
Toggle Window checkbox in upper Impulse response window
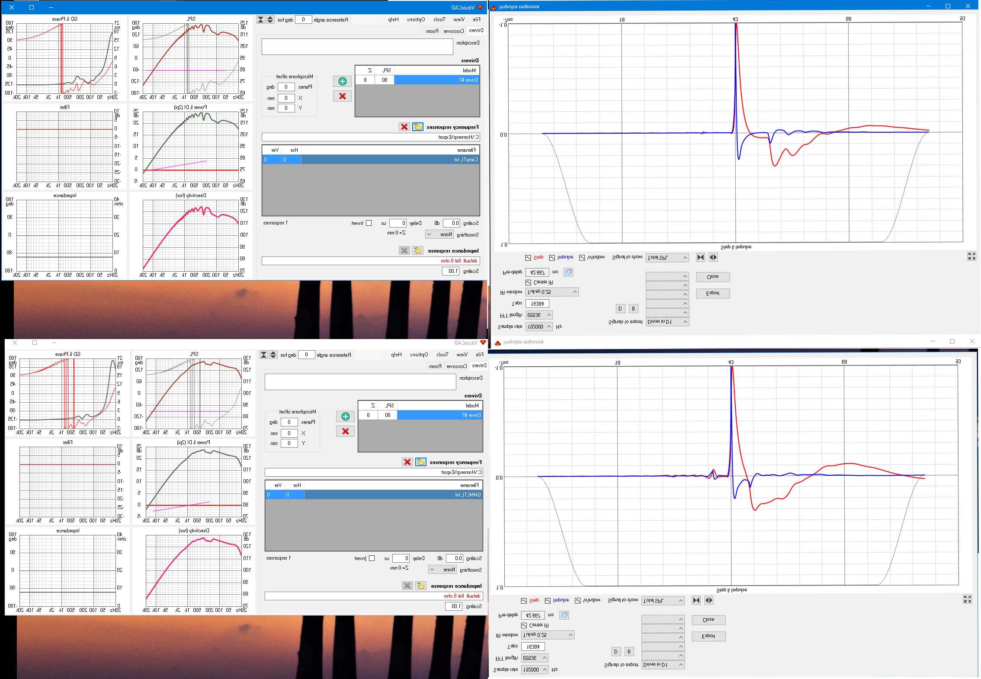(x=582, y=258)
